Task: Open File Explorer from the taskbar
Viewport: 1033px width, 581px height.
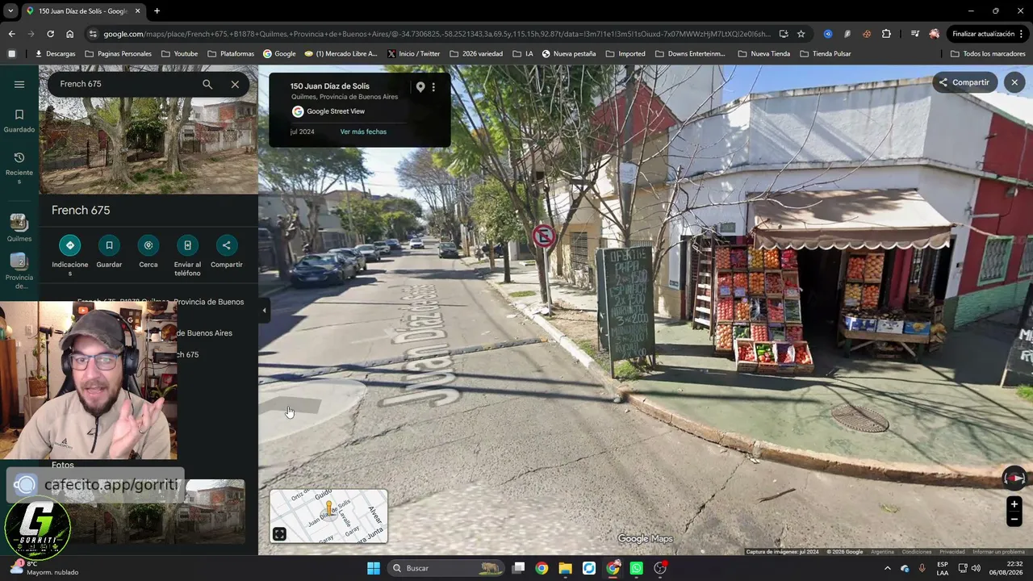Action: click(x=565, y=568)
